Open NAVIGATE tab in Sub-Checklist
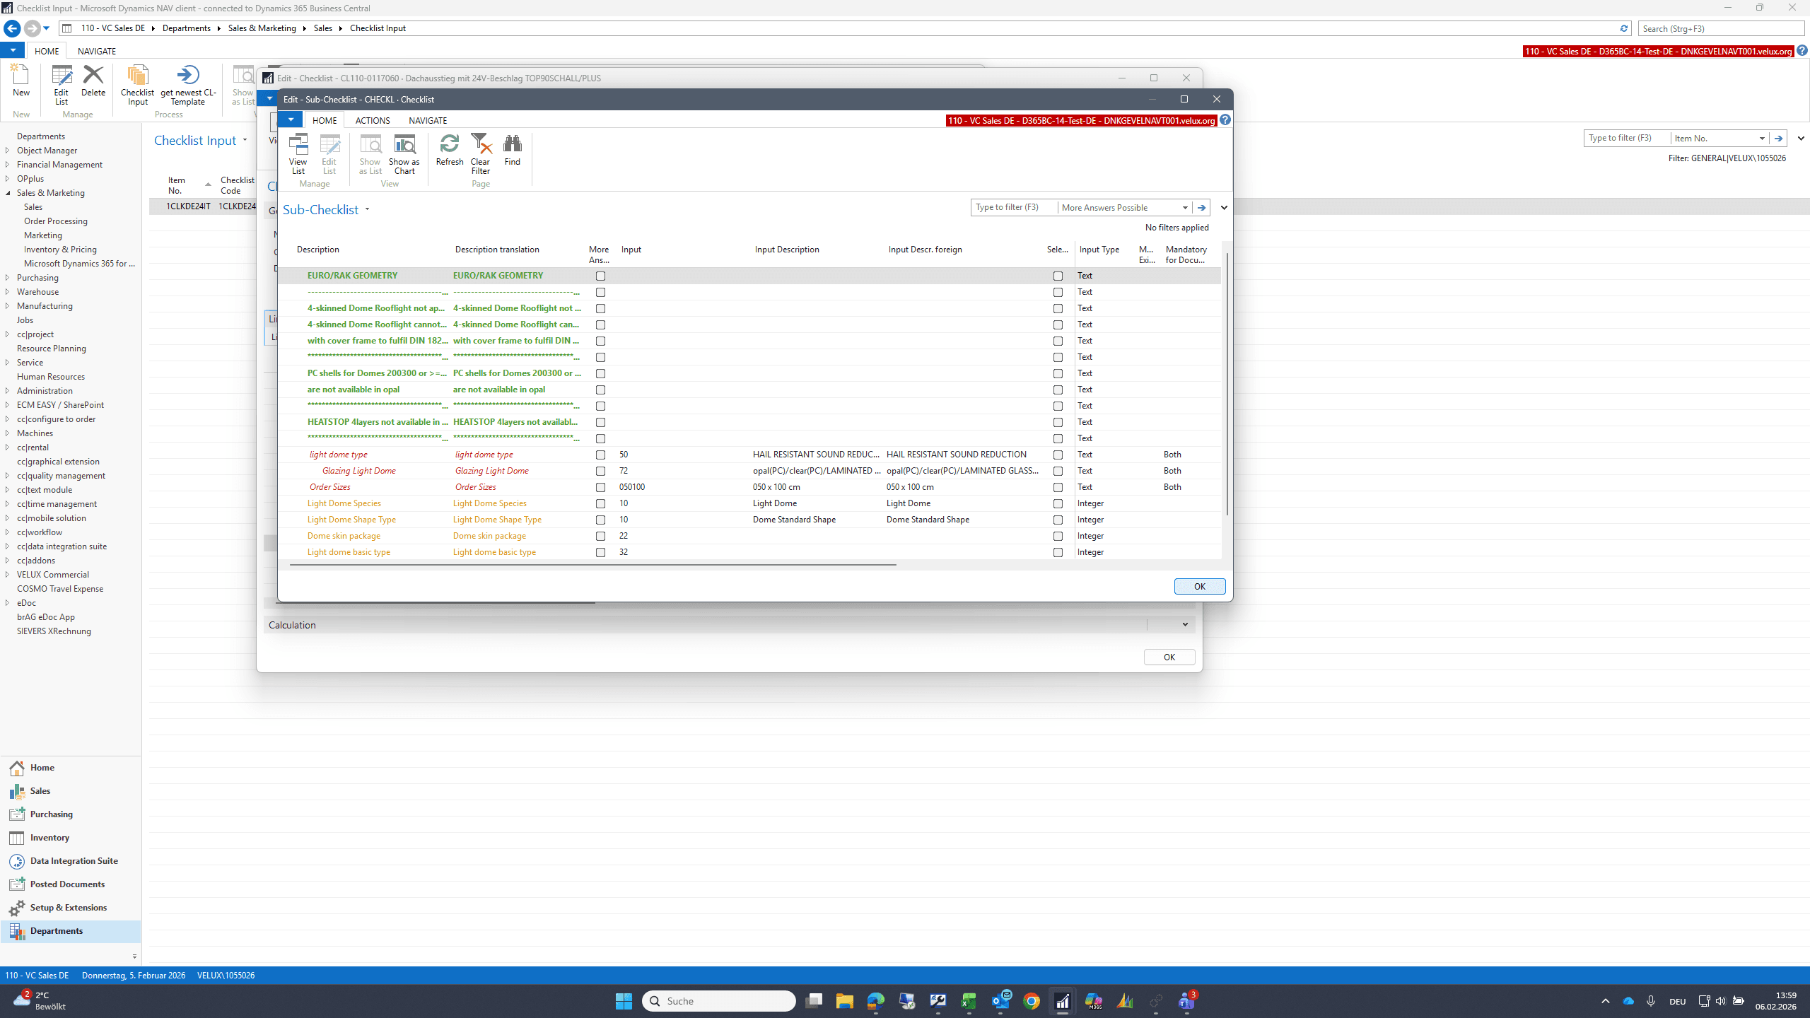The height and width of the screenshot is (1018, 1810). (x=428, y=120)
